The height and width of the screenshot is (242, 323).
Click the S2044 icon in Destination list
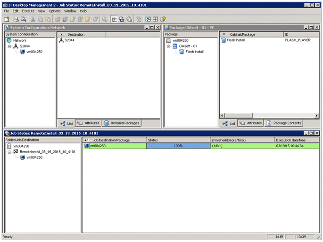(61, 40)
